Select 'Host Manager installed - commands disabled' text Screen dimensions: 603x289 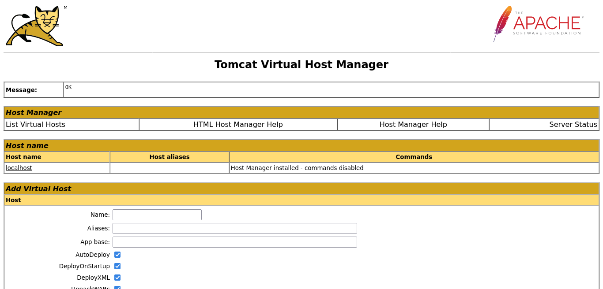tap(297, 168)
